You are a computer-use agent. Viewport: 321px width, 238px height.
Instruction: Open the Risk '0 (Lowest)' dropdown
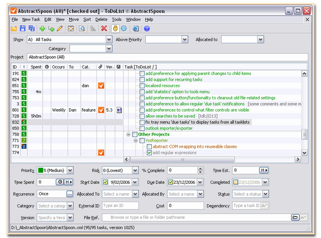point(135,171)
